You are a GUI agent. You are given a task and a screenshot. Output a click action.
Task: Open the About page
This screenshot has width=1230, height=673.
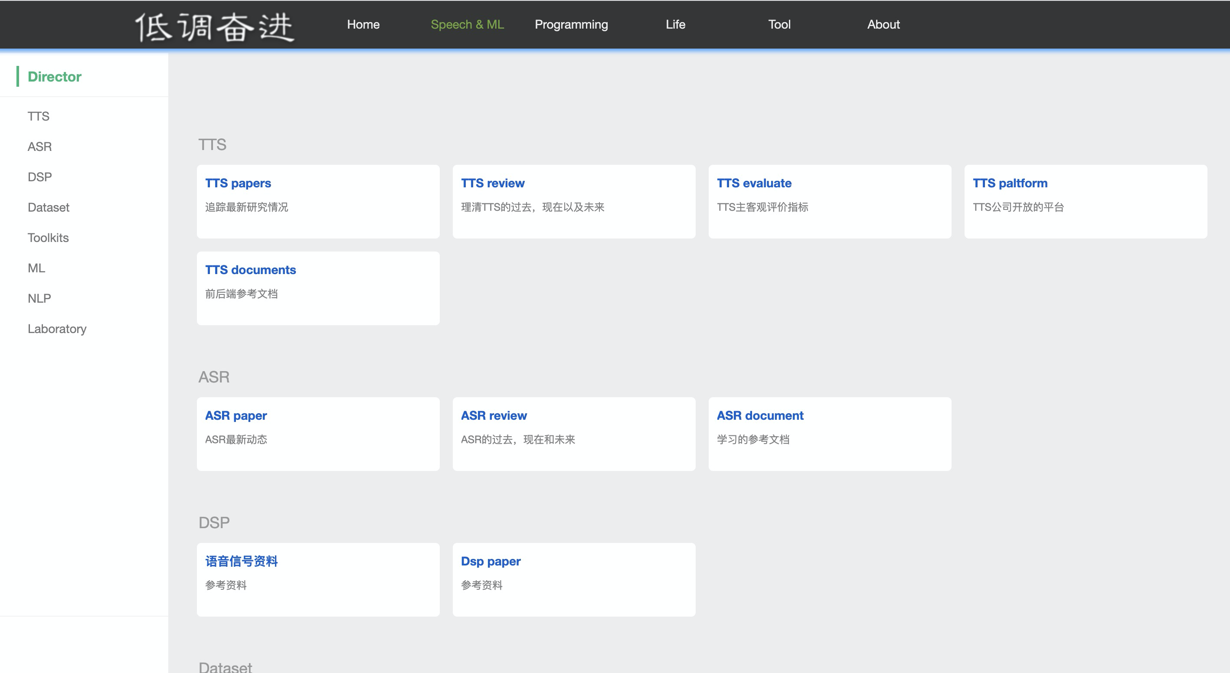pos(883,24)
